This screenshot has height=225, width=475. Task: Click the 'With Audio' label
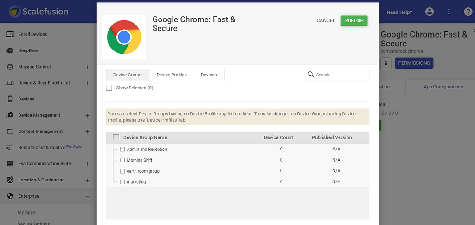(x=74, y=146)
